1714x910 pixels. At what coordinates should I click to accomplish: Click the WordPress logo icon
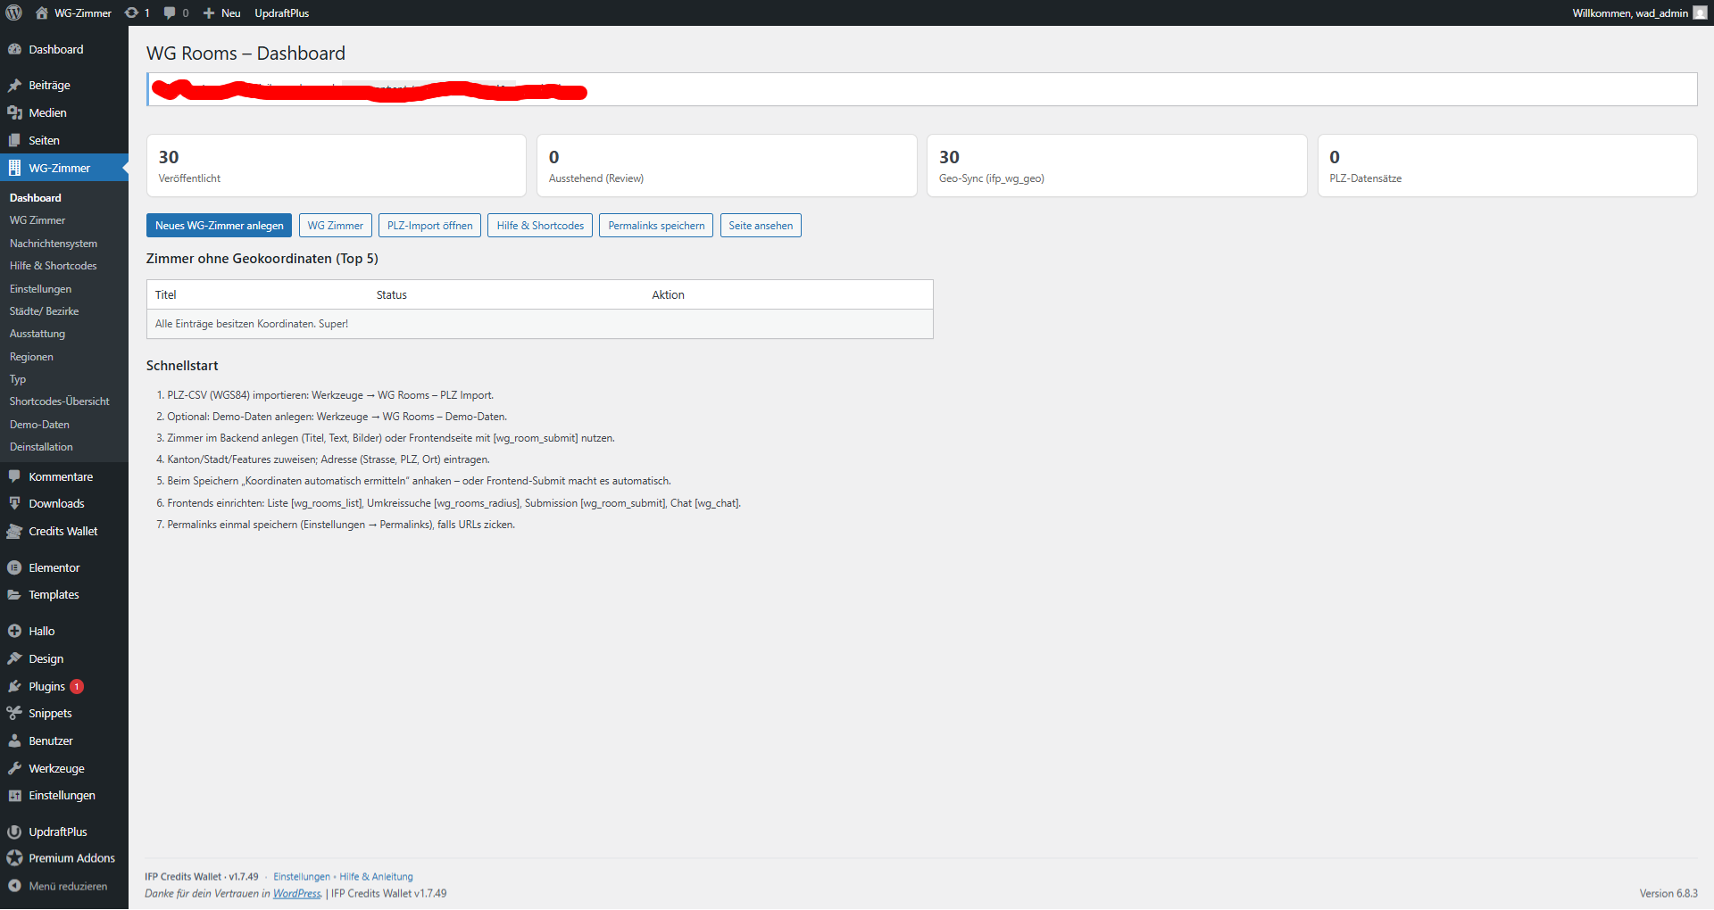[13, 12]
